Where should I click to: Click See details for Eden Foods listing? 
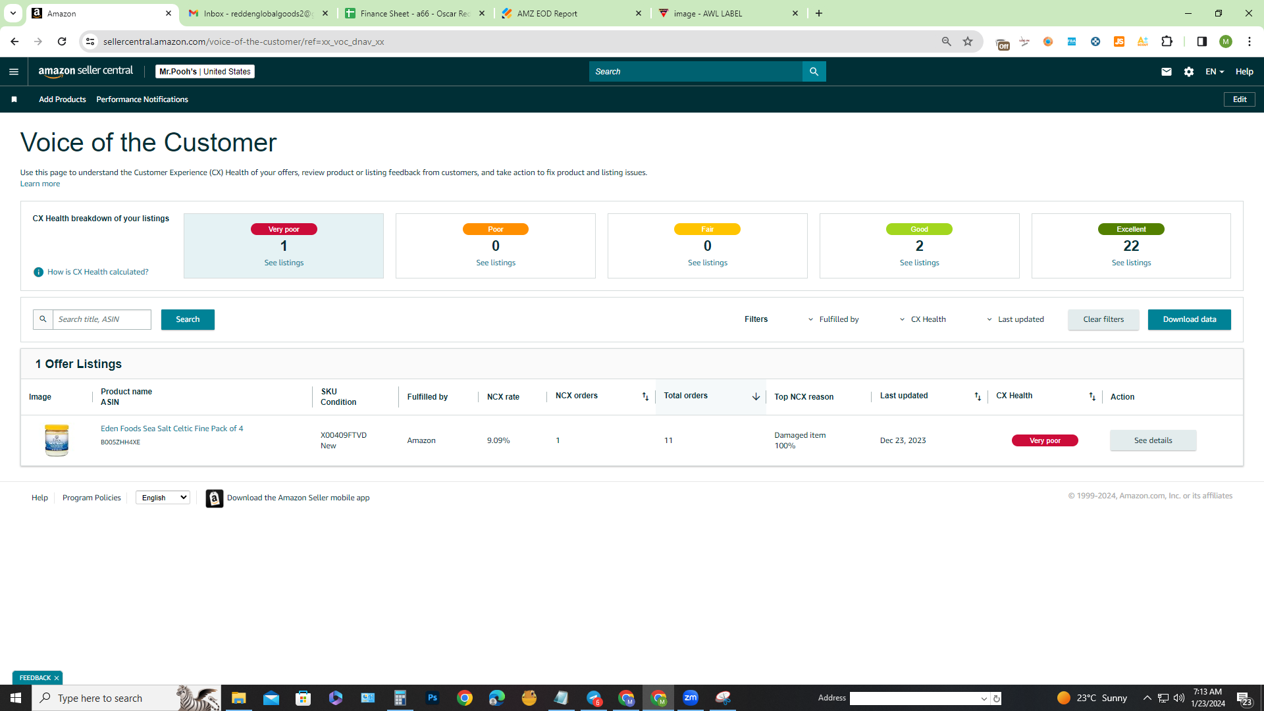[x=1153, y=440]
